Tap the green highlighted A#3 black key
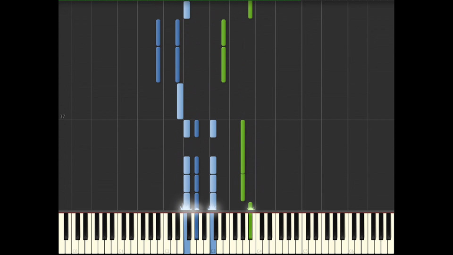The image size is (453, 255). (250, 226)
